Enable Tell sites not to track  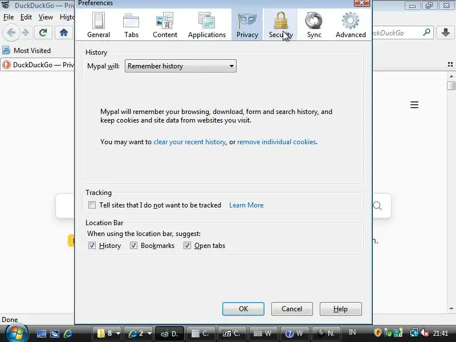pos(92,205)
